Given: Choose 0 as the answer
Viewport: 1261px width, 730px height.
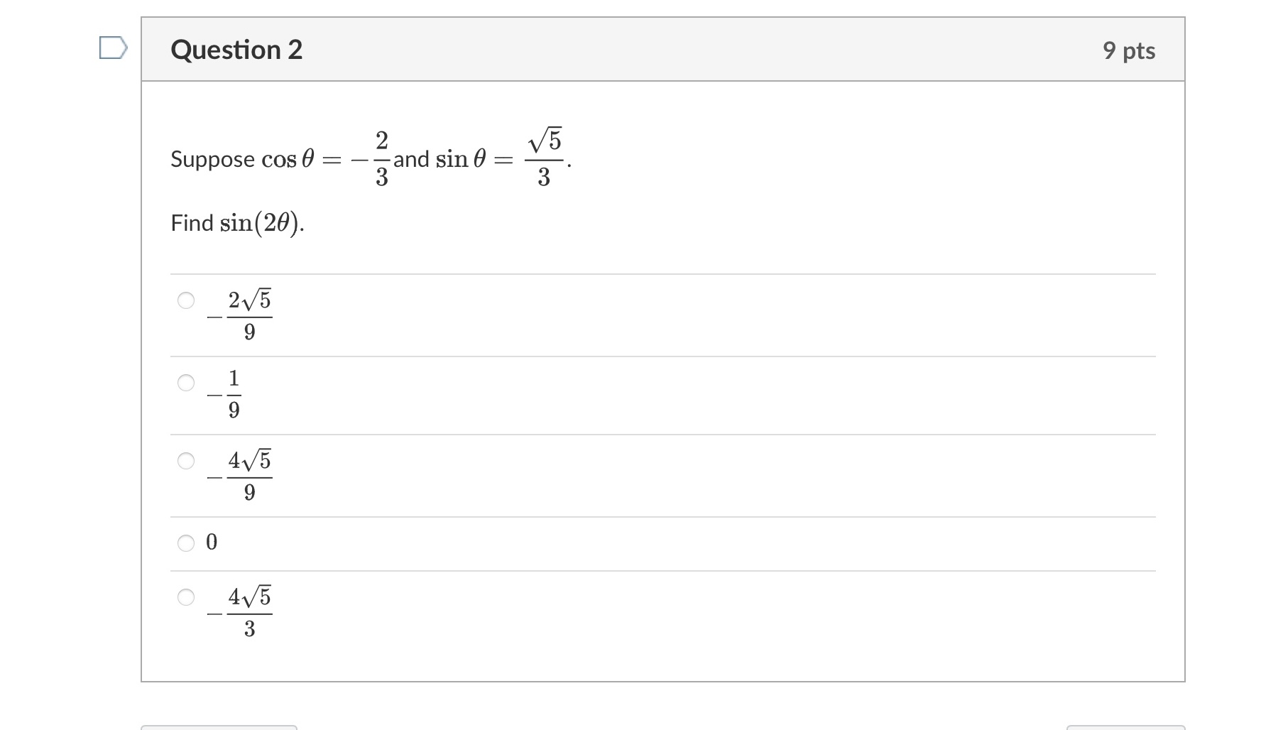Looking at the screenshot, I should [x=186, y=542].
